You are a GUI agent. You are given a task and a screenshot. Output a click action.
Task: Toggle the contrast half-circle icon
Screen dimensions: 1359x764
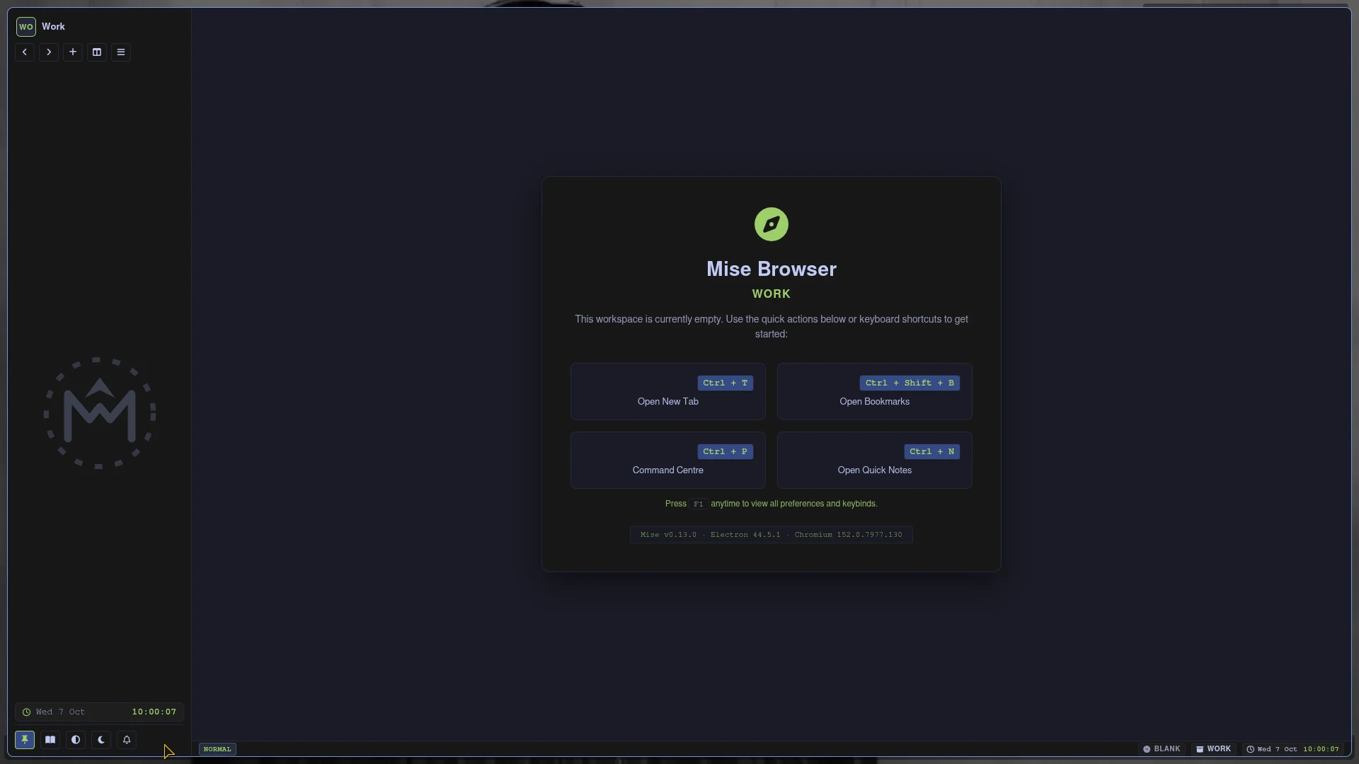76,740
